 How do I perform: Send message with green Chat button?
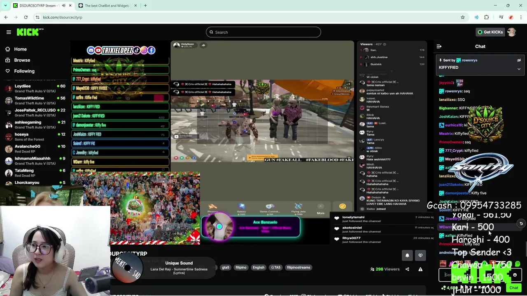point(514,288)
